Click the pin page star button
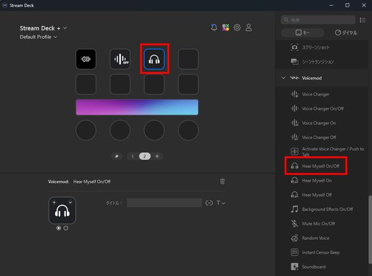The image size is (372, 276). (x=117, y=156)
